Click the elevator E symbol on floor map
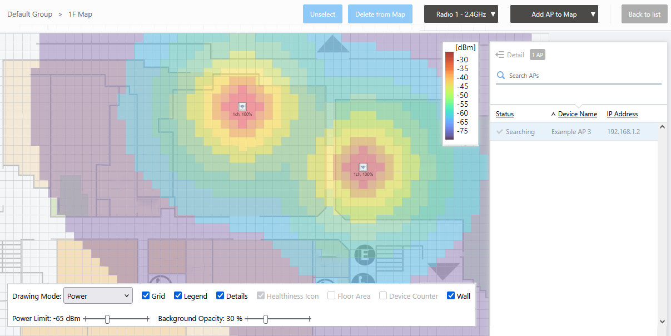 pos(365,255)
